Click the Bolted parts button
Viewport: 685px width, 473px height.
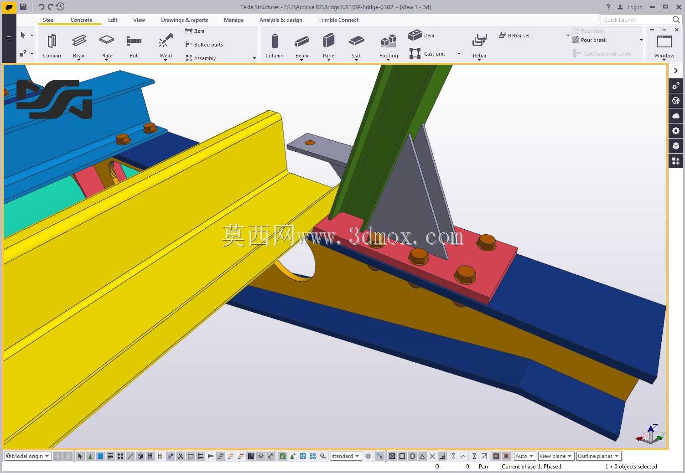click(204, 45)
